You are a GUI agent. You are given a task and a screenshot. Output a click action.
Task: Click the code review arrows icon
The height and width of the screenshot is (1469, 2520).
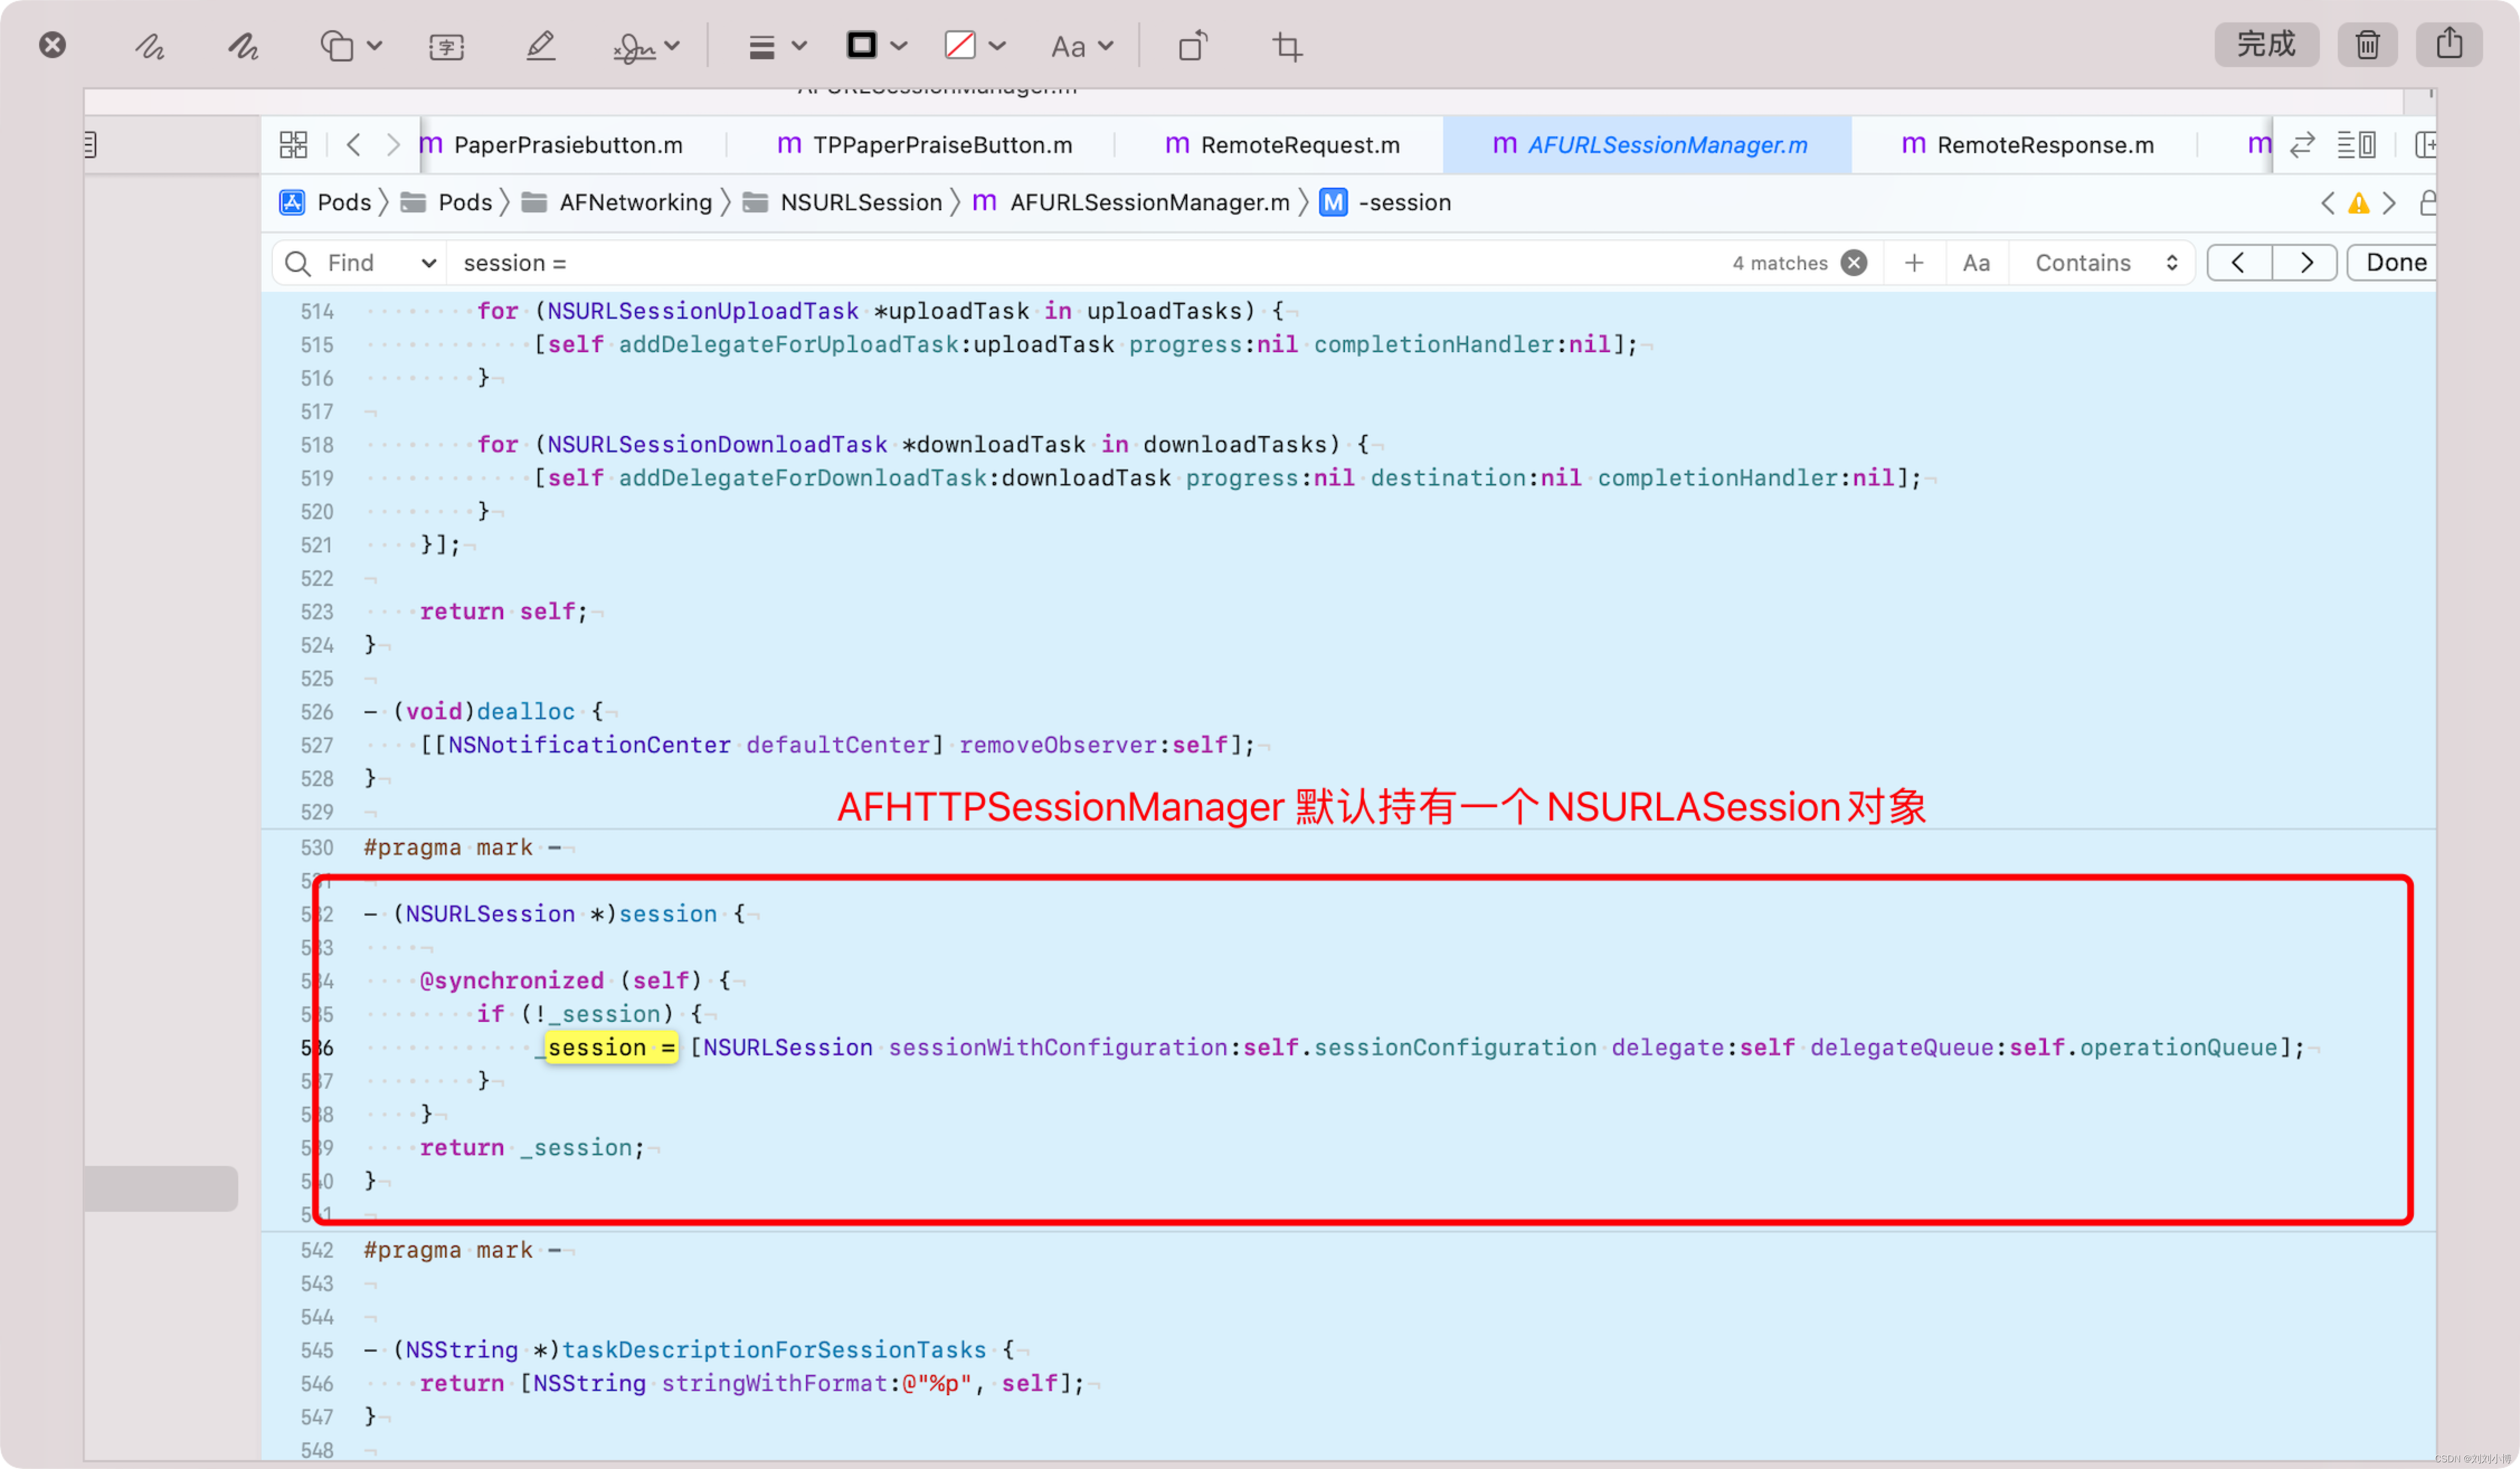tap(2302, 145)
